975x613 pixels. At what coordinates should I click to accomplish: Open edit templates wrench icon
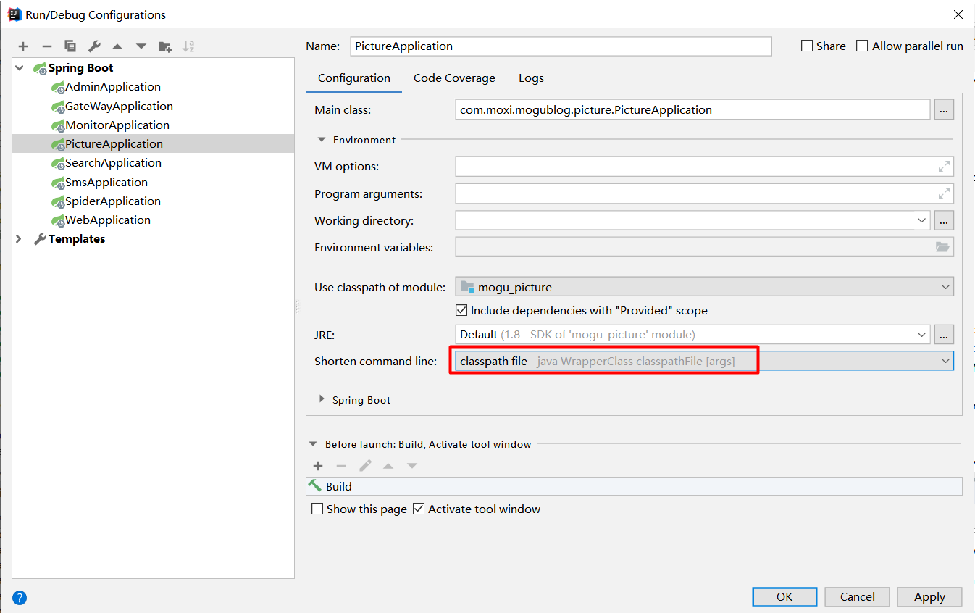coord(94,46)
